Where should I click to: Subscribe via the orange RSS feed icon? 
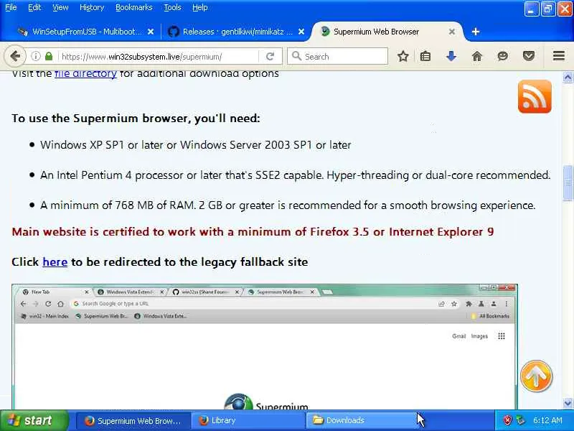pyautogui.click(x=535, y=96)
